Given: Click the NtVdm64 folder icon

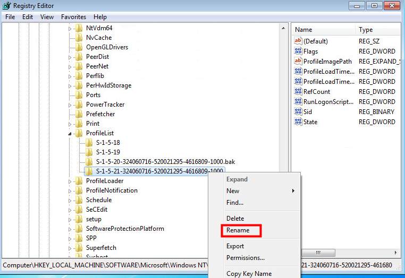Looking at the screenshot, I should coord(79,28).
